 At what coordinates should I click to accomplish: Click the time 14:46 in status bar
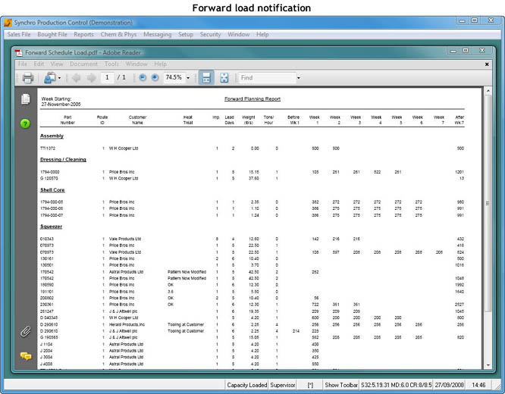478,385
